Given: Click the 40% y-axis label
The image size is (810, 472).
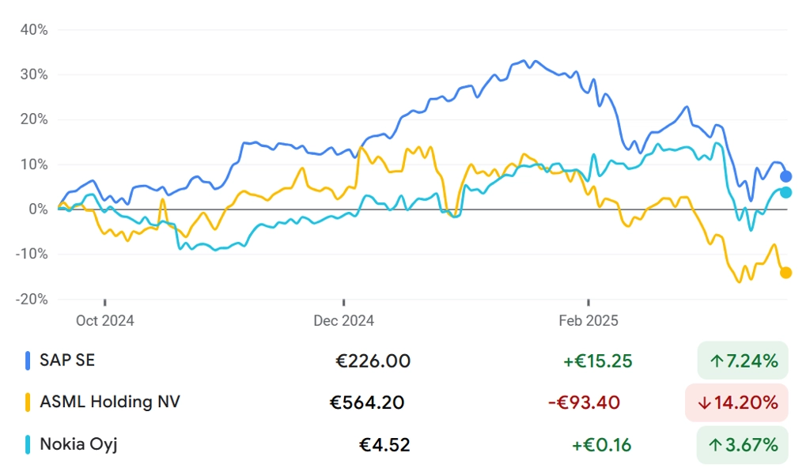Looking at the screenshot, I should 33,30.
